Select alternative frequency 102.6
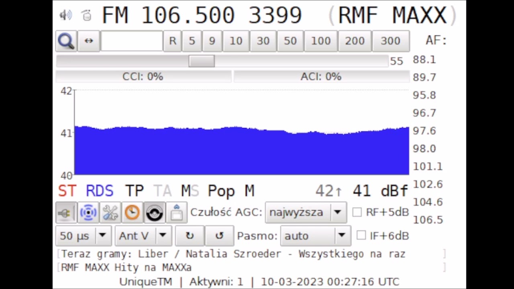Viewport: 514px width, 289px height. tap(427, 184)
